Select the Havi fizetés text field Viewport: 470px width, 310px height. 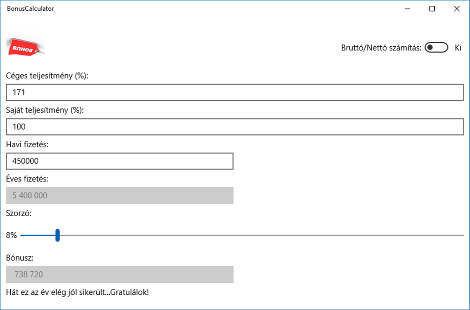(120, 161)
